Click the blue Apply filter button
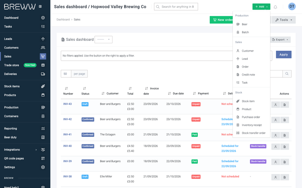302x188 pixels. [283, 54]
